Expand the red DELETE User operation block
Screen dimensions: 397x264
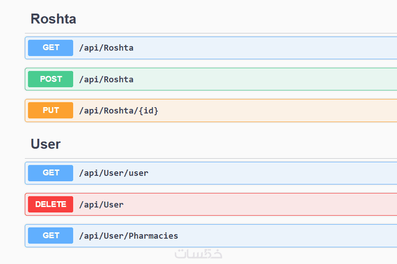click(x=271, y=204)
